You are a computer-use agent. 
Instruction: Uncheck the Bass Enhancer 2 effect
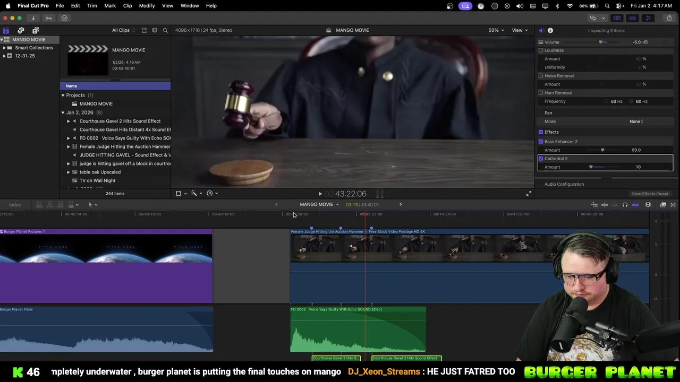(x=541, y=142)
